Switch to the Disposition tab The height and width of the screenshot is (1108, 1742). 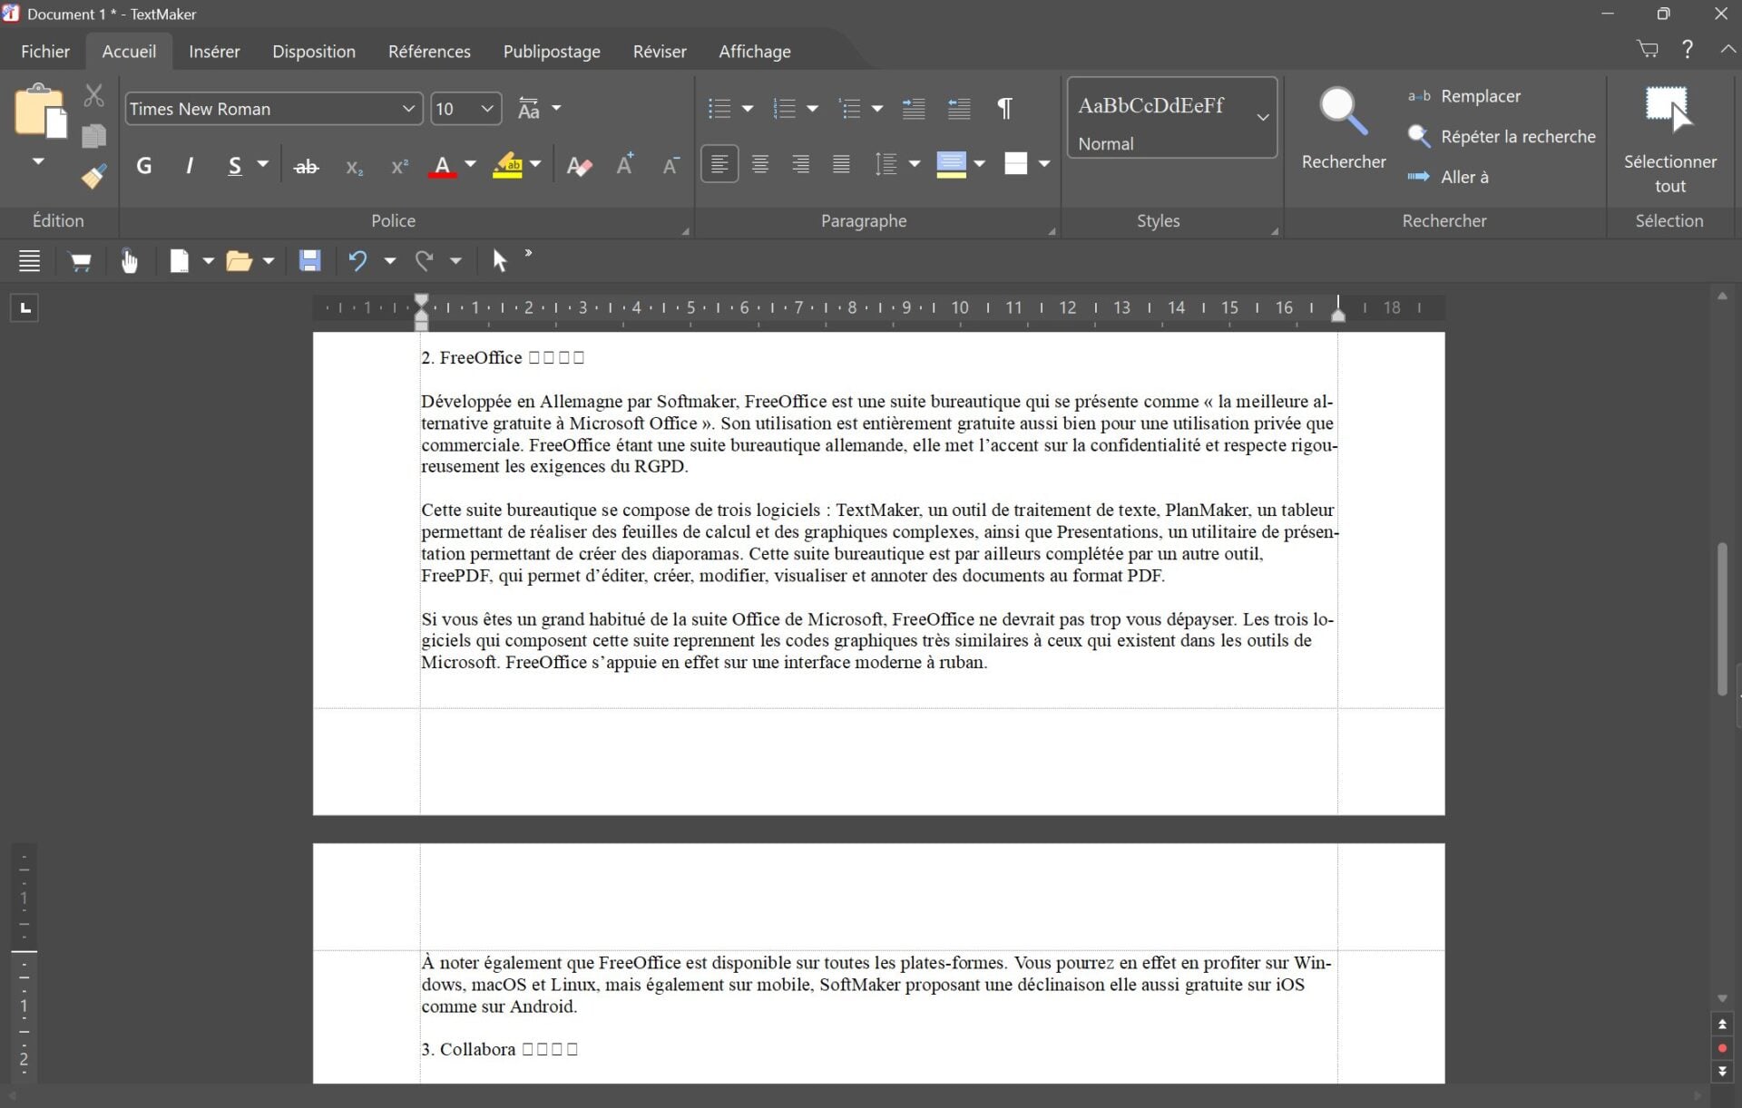[x=314, y=52]
